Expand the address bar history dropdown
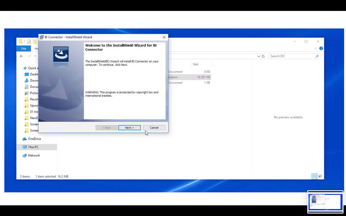 (259, 56)
